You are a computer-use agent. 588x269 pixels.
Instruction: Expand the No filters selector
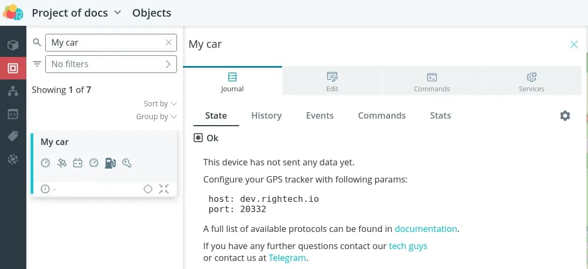[111, 64]
